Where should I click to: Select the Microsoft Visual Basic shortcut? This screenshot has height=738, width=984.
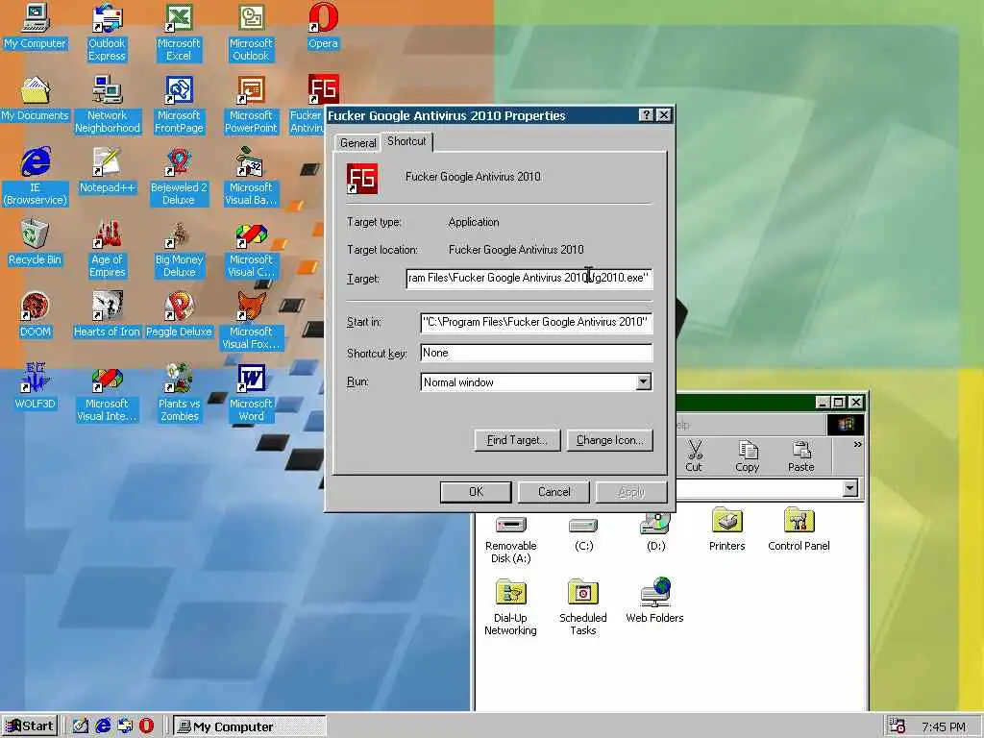tap(251, 177)
